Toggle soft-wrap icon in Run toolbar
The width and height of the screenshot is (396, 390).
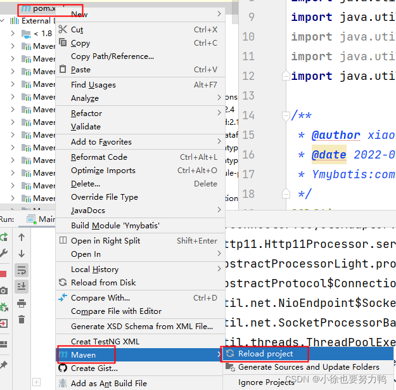pyautogui.click(x=22, y=270)
